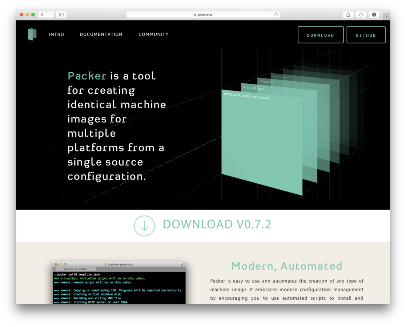Screen dimensions: 406x327
Task: Click the 'virtual box' panel label
Action: point(254,88)
